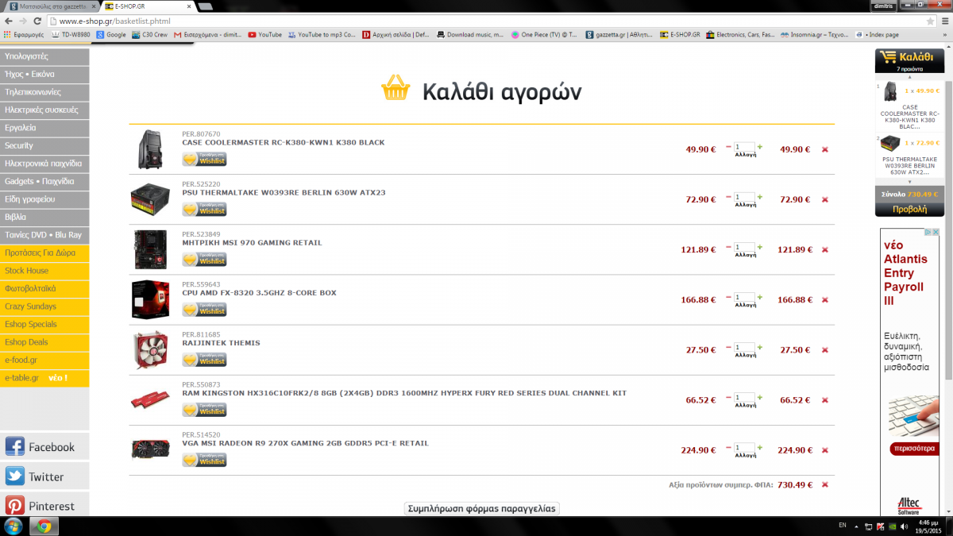
Task: Open the Crazy Sundays section
Action: [x=44, y=307]
